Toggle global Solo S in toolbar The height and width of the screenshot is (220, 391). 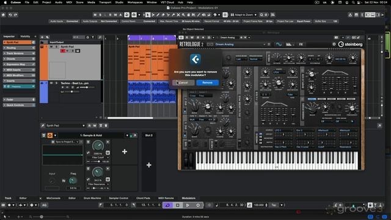point(100,15)
